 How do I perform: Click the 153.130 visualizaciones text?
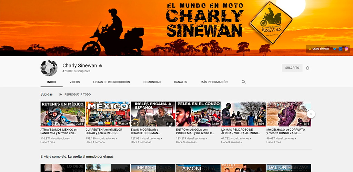tap(100, 139)
